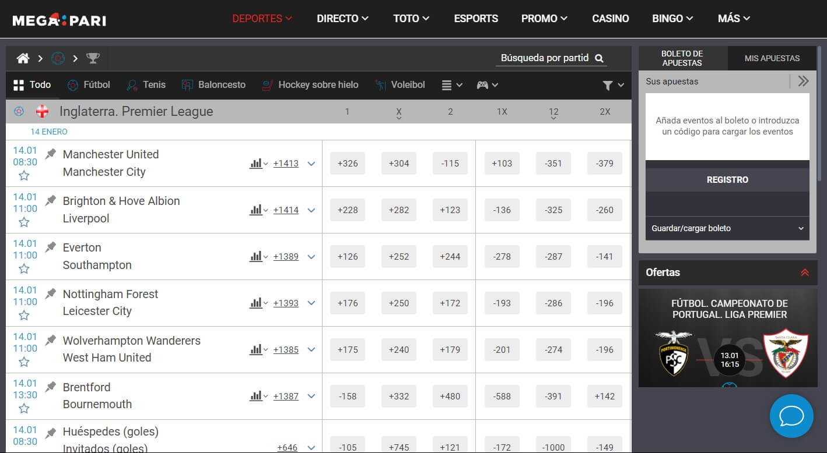Favorite the Everton vs Southampton star

(24, 269)
